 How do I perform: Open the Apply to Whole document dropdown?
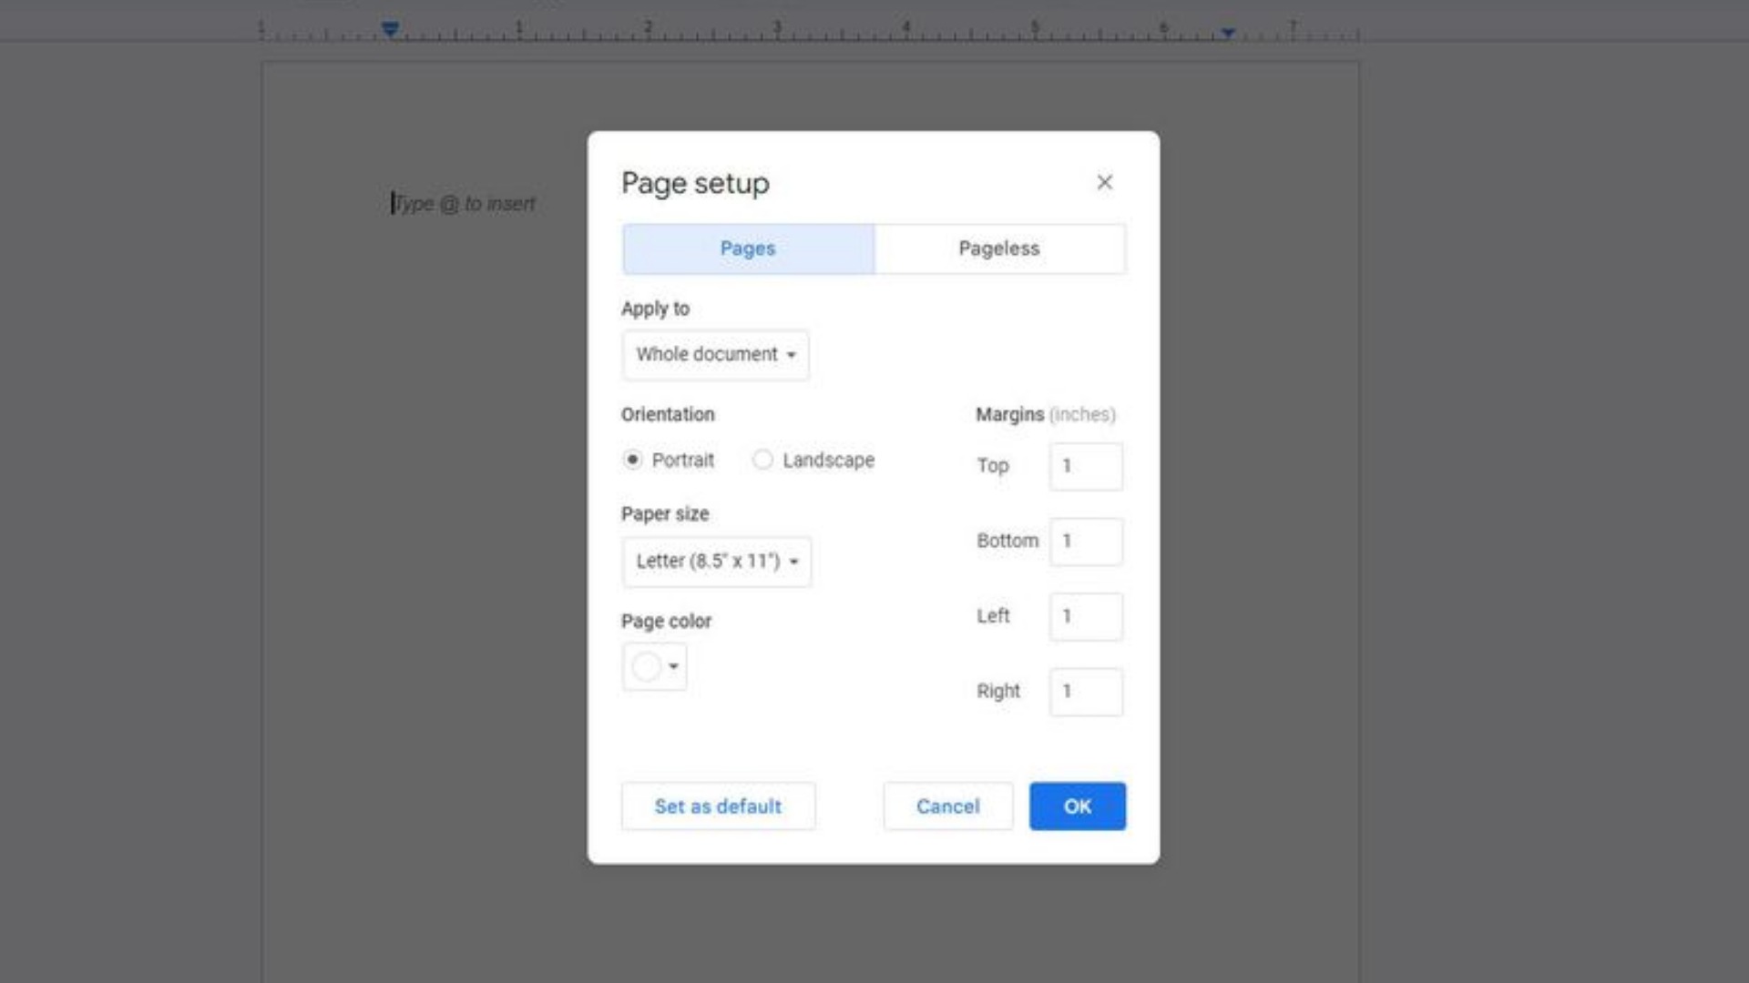tap(715, 354)
